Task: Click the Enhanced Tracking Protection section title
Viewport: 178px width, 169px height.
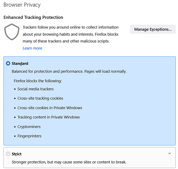Action: pyautogui.click(x=33, y=17)
